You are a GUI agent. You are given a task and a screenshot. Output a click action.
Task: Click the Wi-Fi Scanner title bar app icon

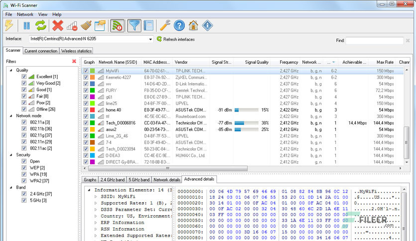(x=5, y=5)
